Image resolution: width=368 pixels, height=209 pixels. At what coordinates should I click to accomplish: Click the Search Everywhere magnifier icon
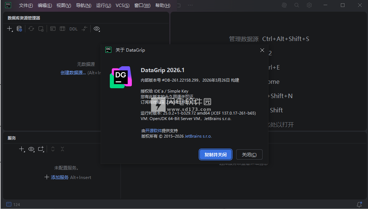pyautogui.click(x=297, y=5)
